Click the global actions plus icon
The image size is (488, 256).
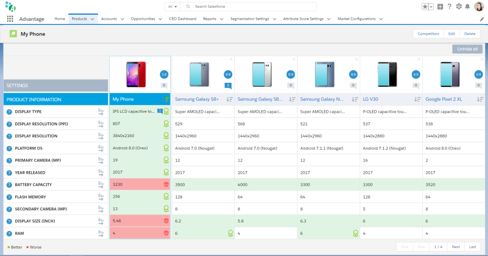click(x=440, y=7)
